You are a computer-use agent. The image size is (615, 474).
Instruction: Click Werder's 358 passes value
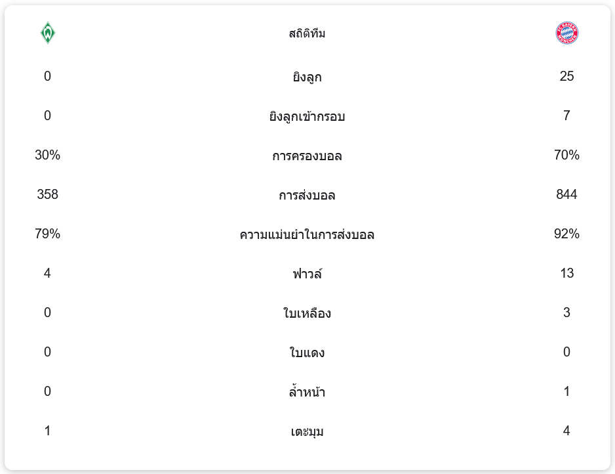coord(47,194)
